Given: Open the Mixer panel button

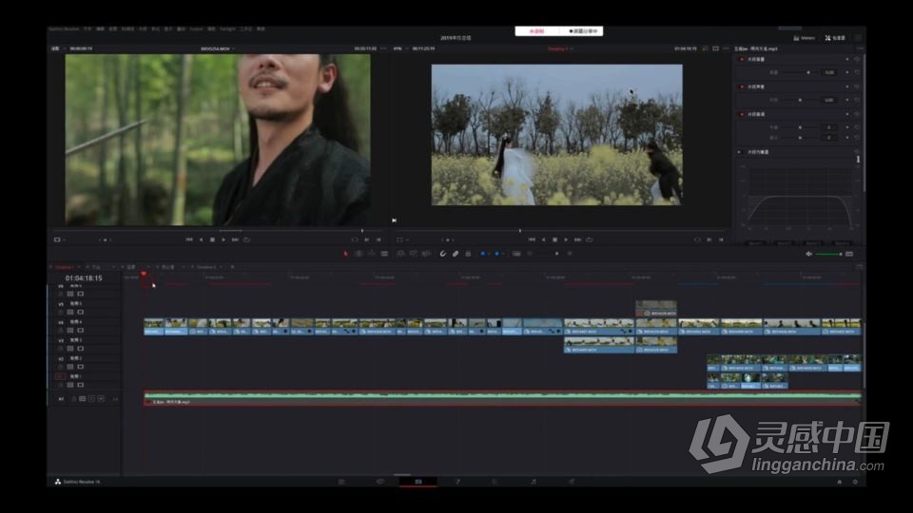Looking at the screenshot, I should pyautogui.click(x=805, y=38).
